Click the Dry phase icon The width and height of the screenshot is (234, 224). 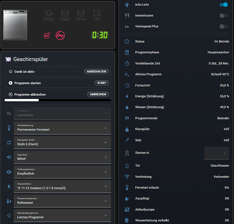point(97,16)
